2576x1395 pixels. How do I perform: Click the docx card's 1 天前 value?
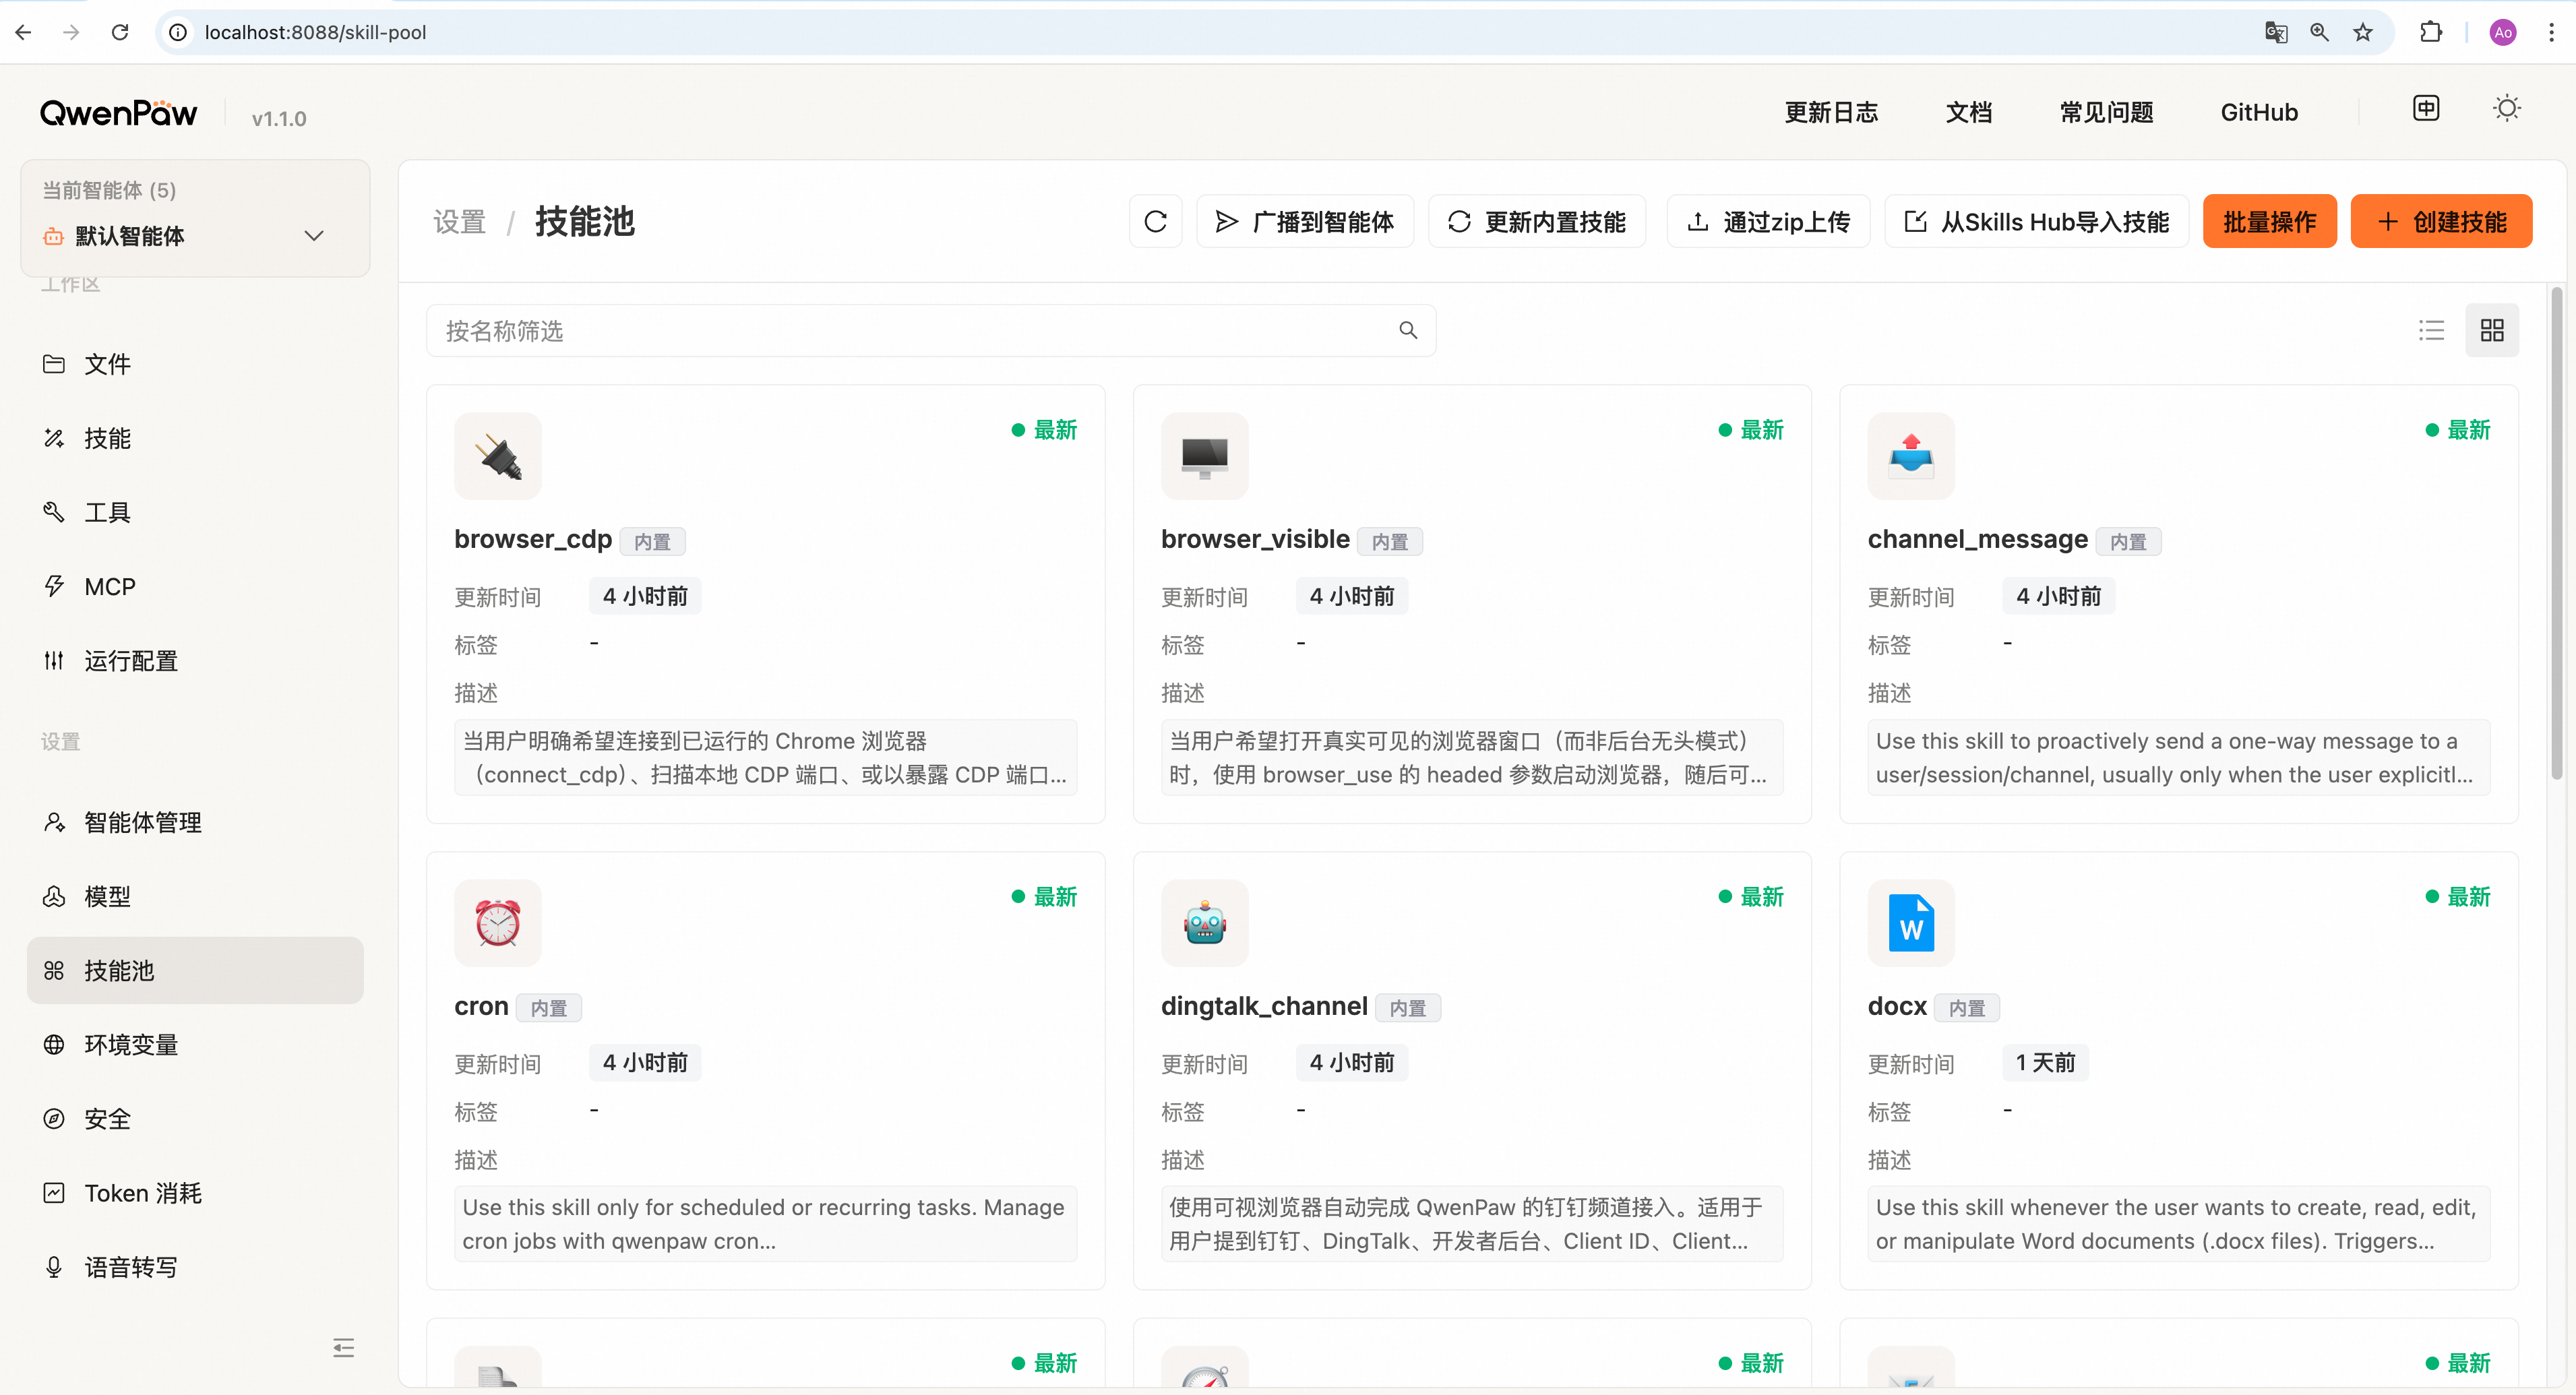click(2045, 1062)
